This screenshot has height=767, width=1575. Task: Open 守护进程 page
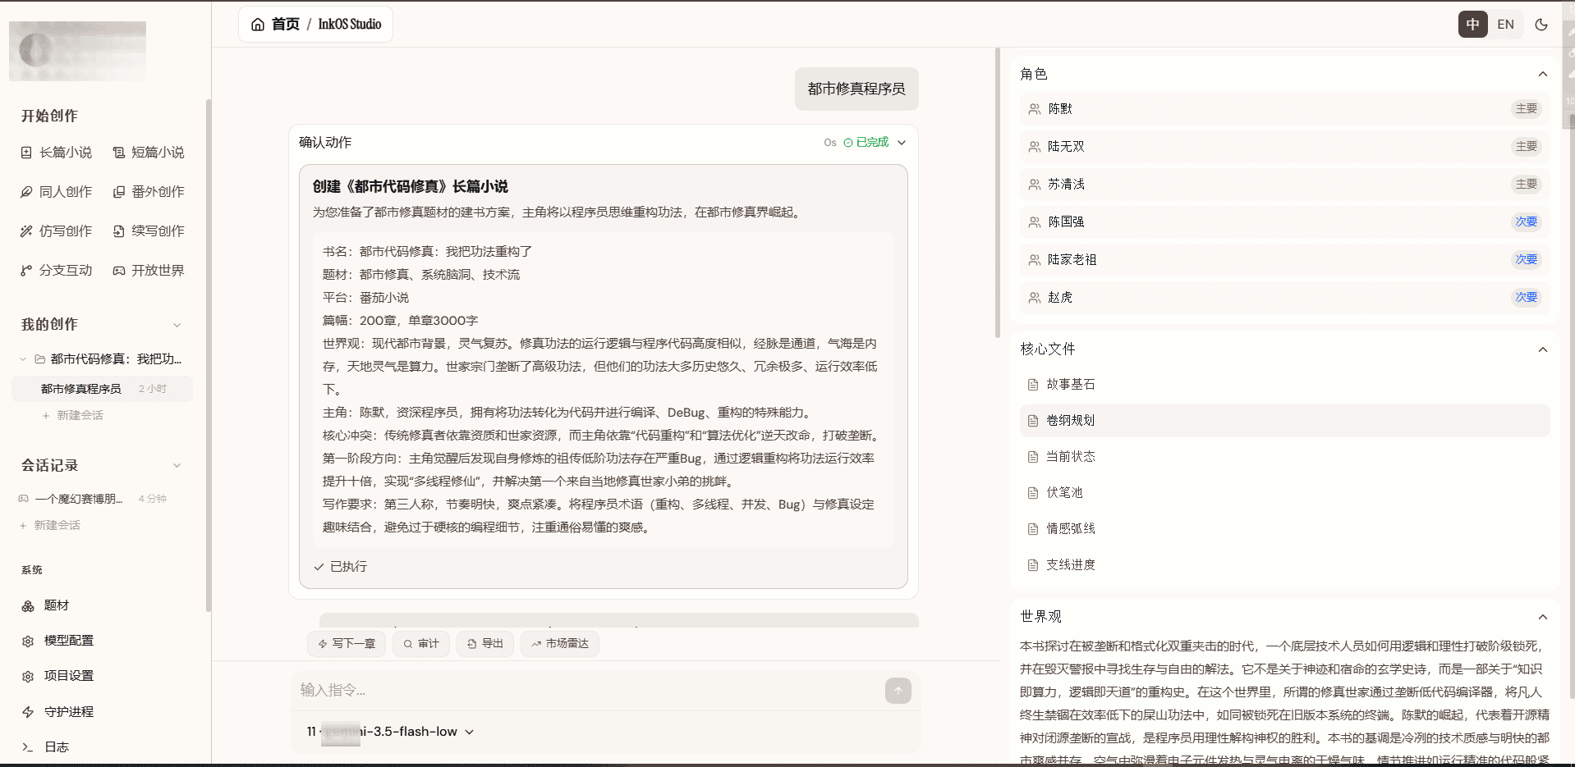pyautogui.click(x=58, y=712)
